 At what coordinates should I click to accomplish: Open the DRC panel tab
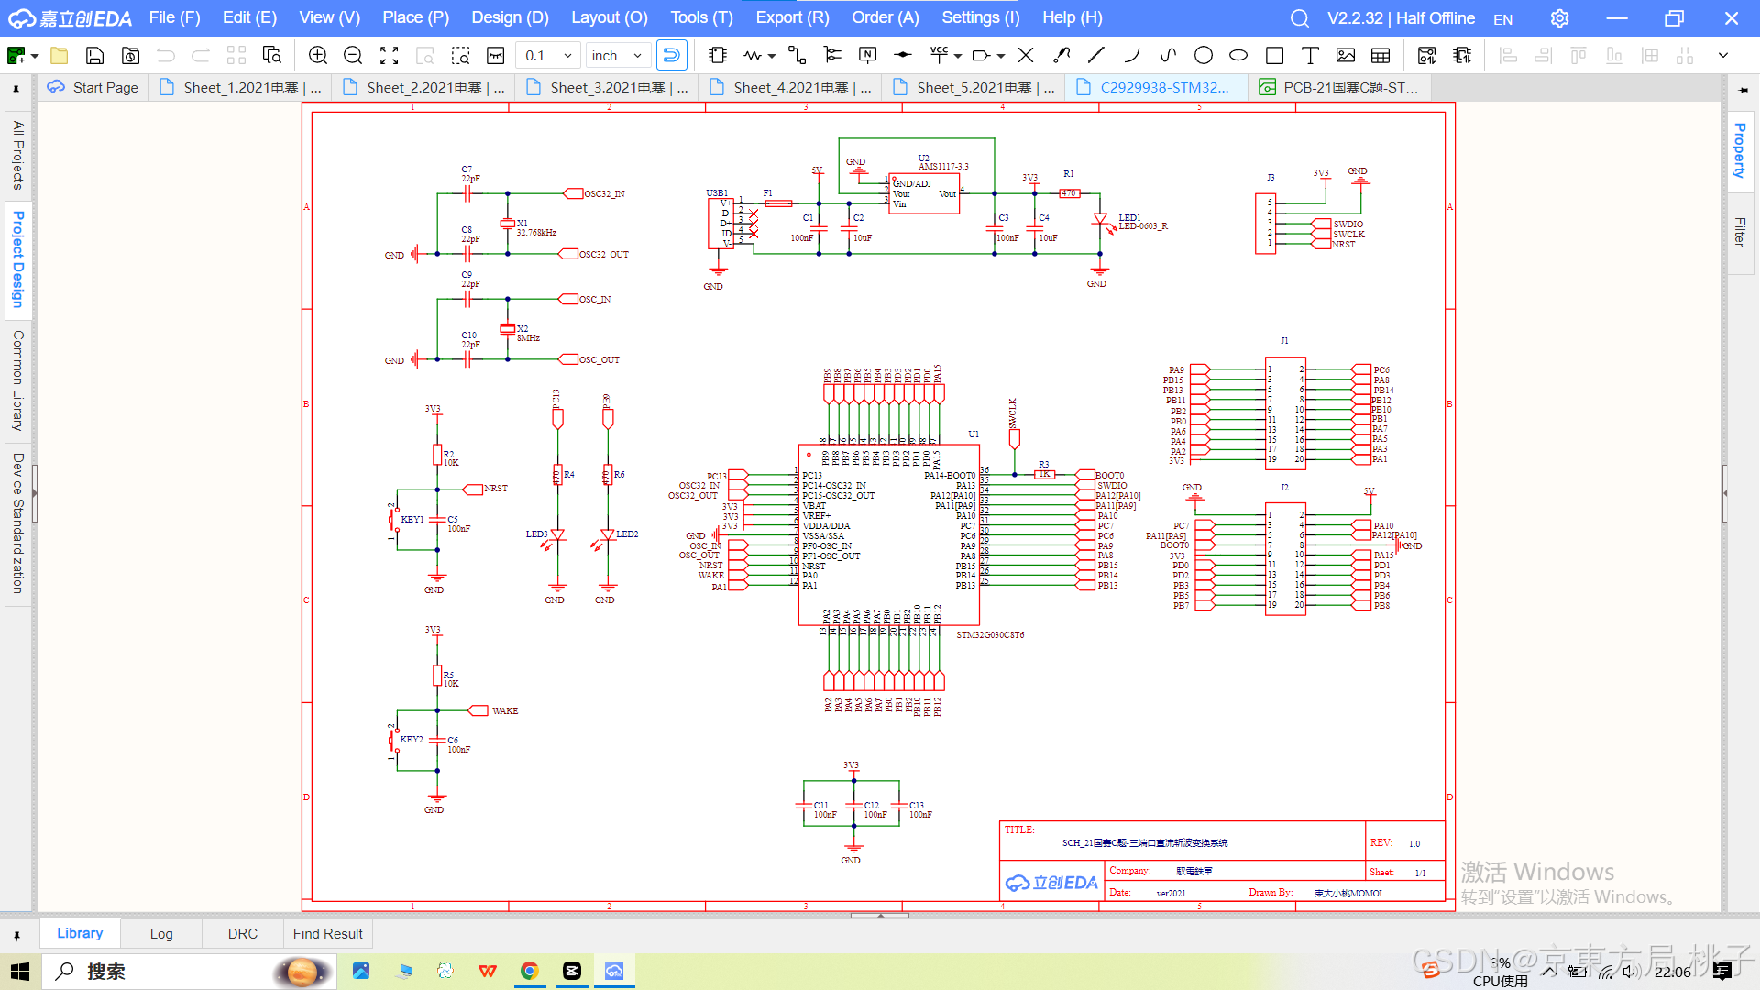242,934
